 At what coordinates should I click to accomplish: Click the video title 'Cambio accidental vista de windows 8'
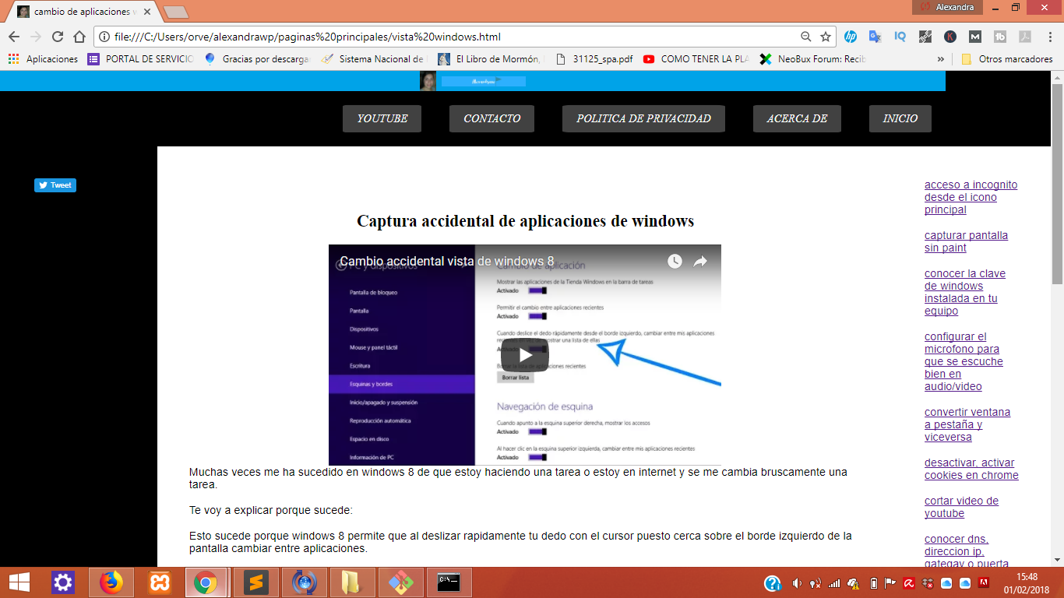(x=447, y=261)
